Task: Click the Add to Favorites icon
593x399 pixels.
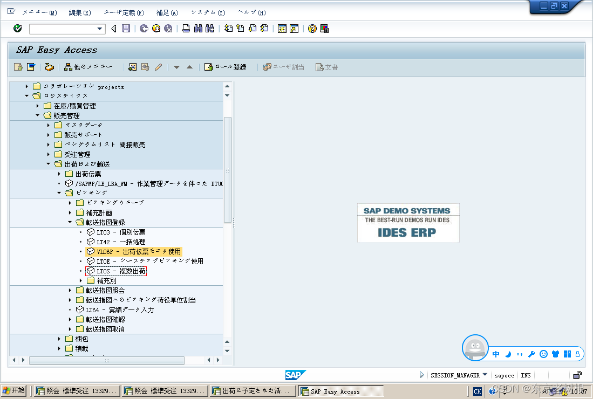Action: 132,67
